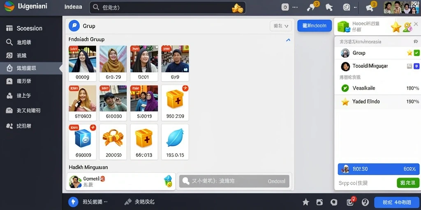Select the Indeaa tab in top bar

pyautogui.click(x=73, y=7)
